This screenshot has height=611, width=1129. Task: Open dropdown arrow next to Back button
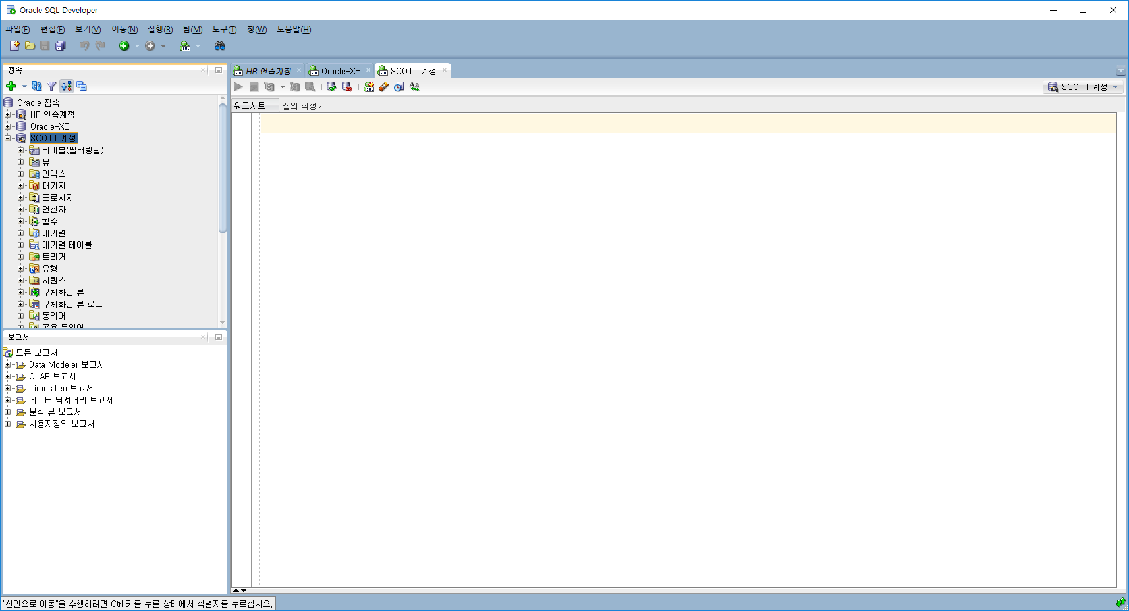click(x=137, y=46)
